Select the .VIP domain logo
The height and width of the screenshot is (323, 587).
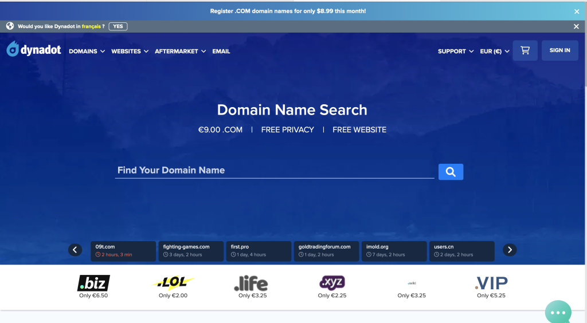pos(491,283)
